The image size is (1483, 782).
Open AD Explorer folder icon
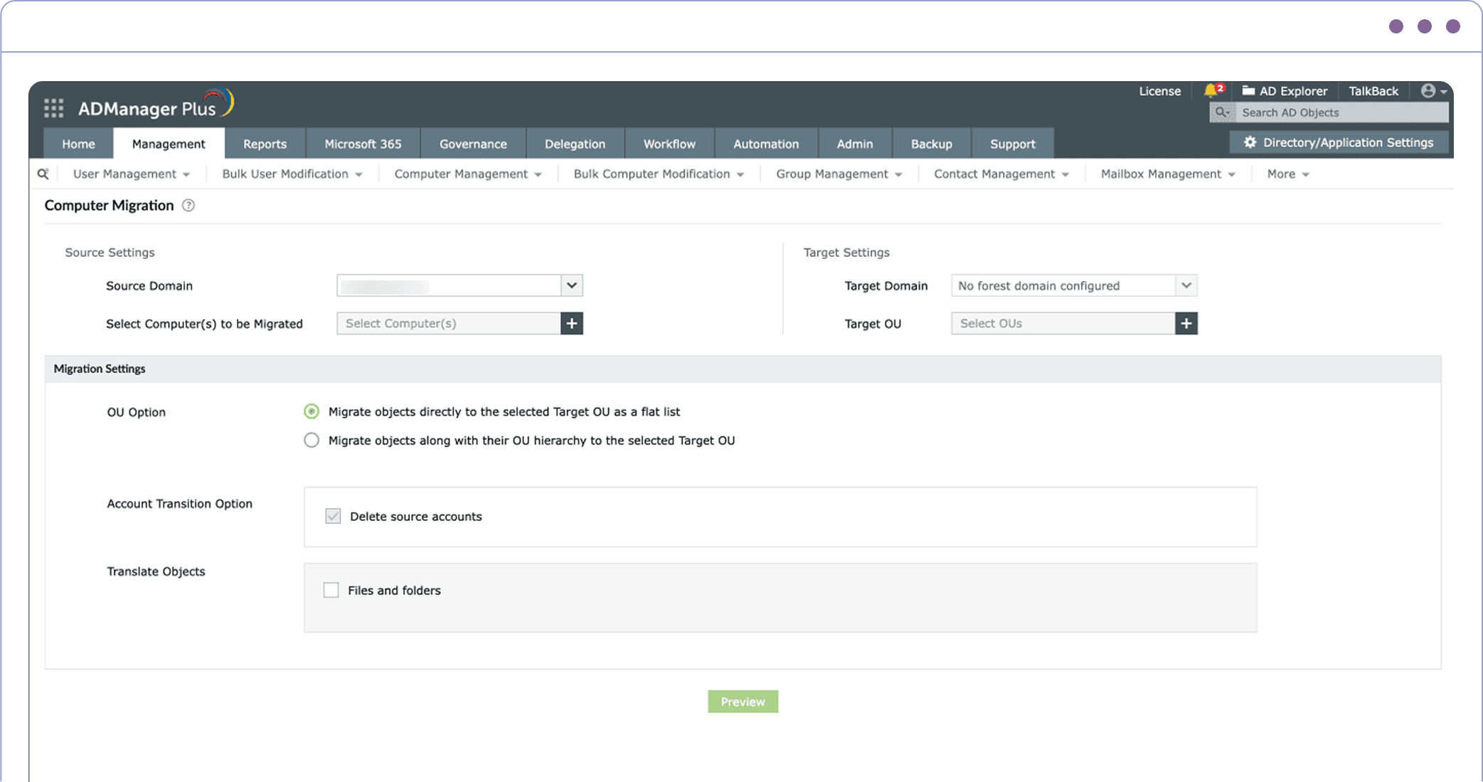[1248, 90]
